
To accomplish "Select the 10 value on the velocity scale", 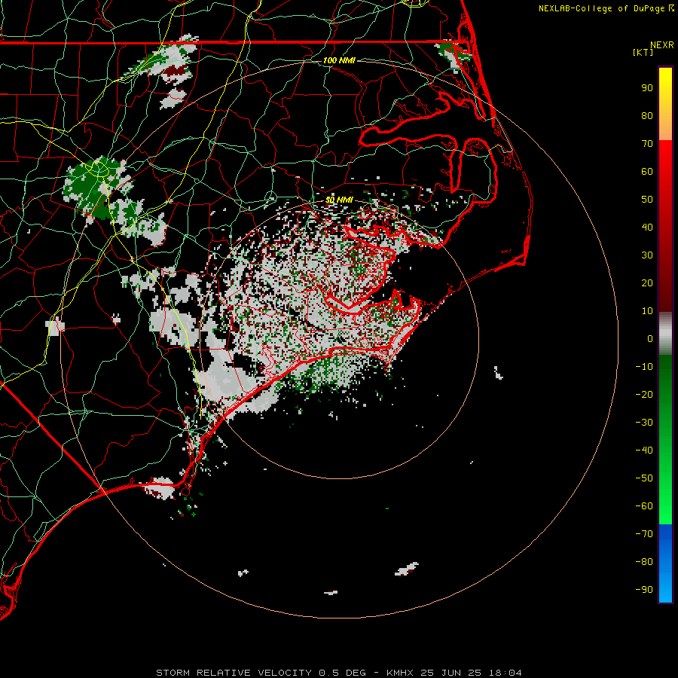I will click(647, 311).
